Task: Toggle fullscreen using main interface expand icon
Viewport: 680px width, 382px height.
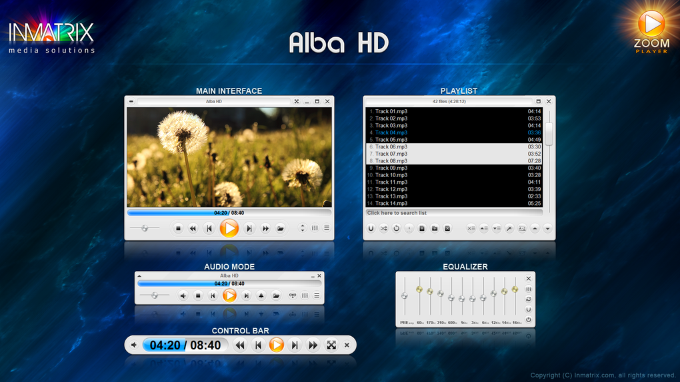Action: [x=297, y=101]
